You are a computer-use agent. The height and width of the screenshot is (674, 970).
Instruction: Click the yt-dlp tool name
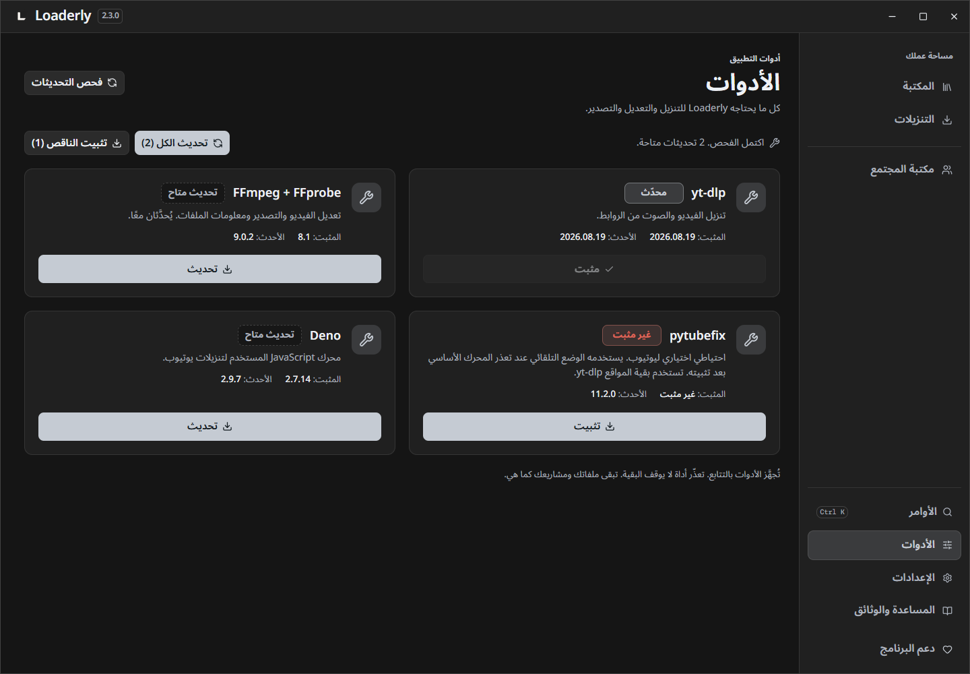click(x=708, y=193)
